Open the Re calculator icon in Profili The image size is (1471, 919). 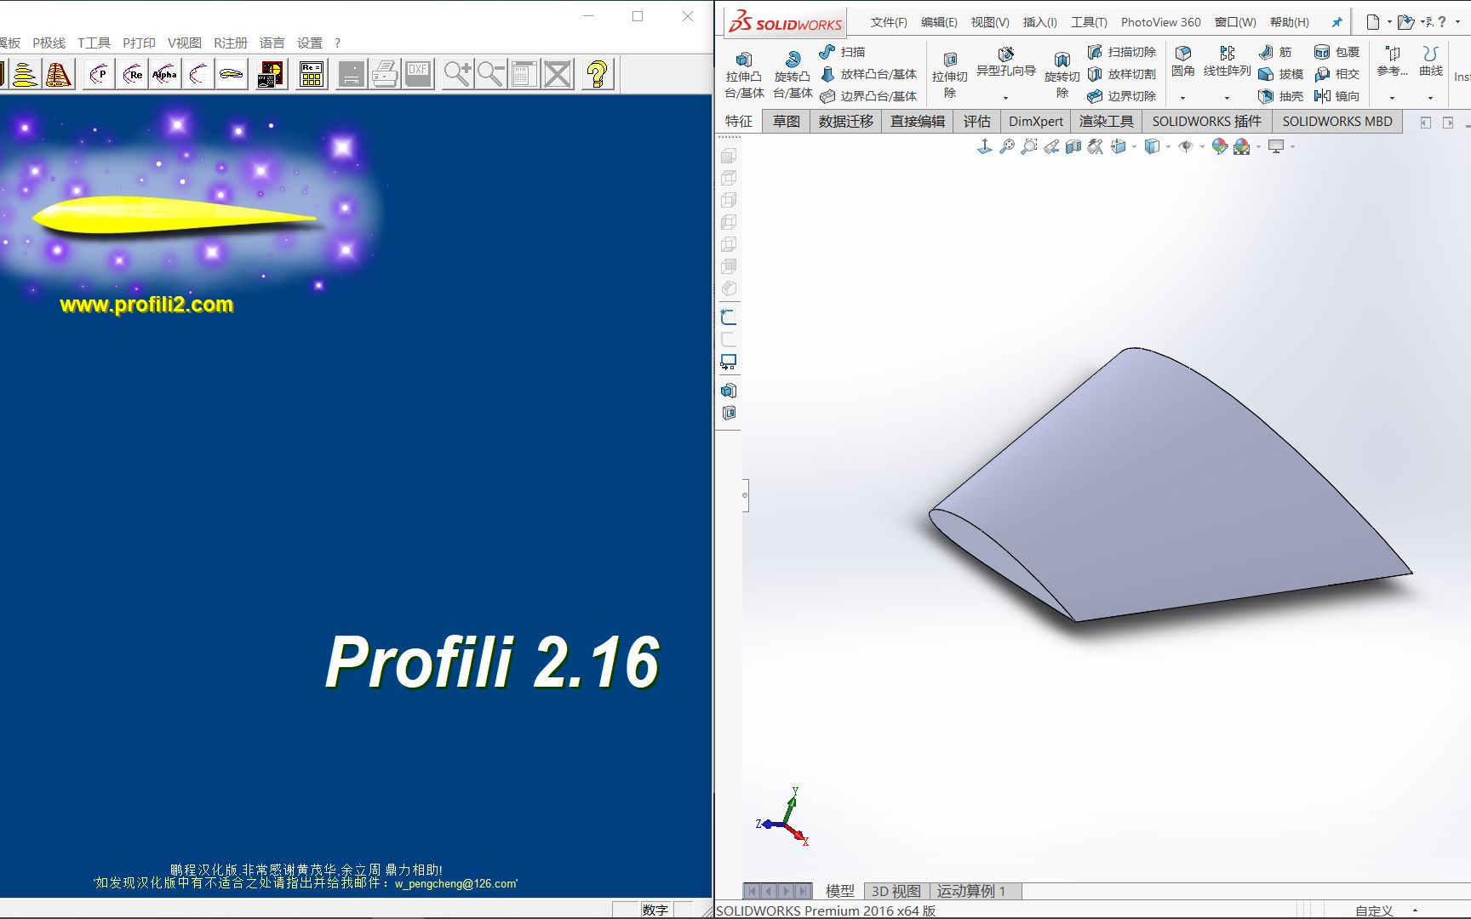(x=312, y=75)
